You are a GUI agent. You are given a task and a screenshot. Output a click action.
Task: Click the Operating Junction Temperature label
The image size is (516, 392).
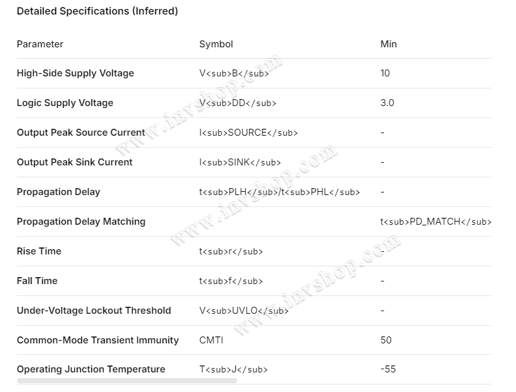coord(91,369)
